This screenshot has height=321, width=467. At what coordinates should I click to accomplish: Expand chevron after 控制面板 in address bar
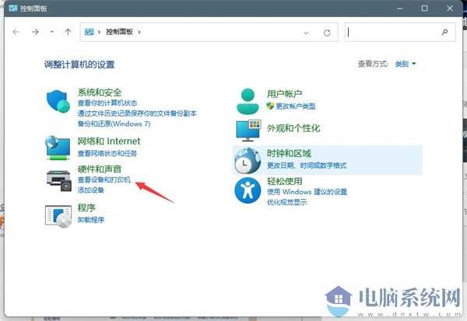tap(139, 32)
